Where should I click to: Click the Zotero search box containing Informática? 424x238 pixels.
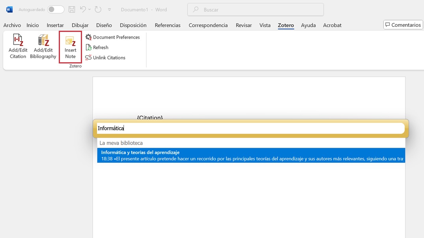point(251,128)
